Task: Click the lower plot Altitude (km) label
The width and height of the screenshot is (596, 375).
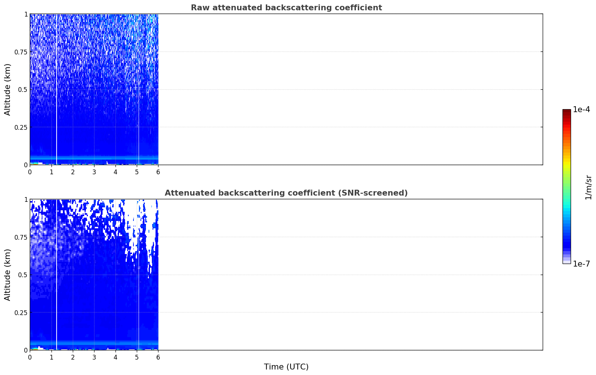Action: click(x=8, y=275)
